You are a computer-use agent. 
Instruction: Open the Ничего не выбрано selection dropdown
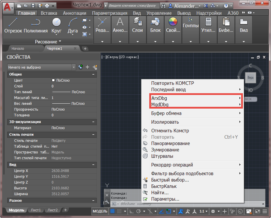coord(41,67)
